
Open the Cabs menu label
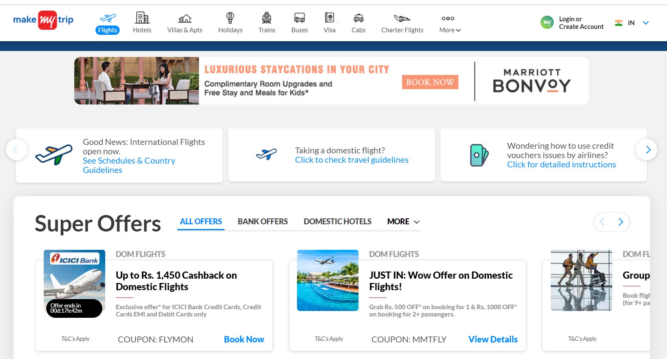click(x=359, y=30)
